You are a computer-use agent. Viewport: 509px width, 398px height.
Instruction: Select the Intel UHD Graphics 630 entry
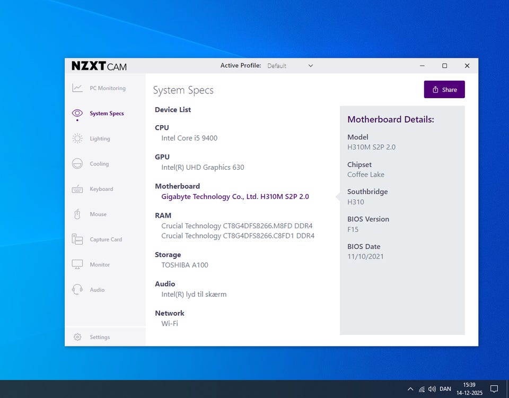(x=203, y=167)
